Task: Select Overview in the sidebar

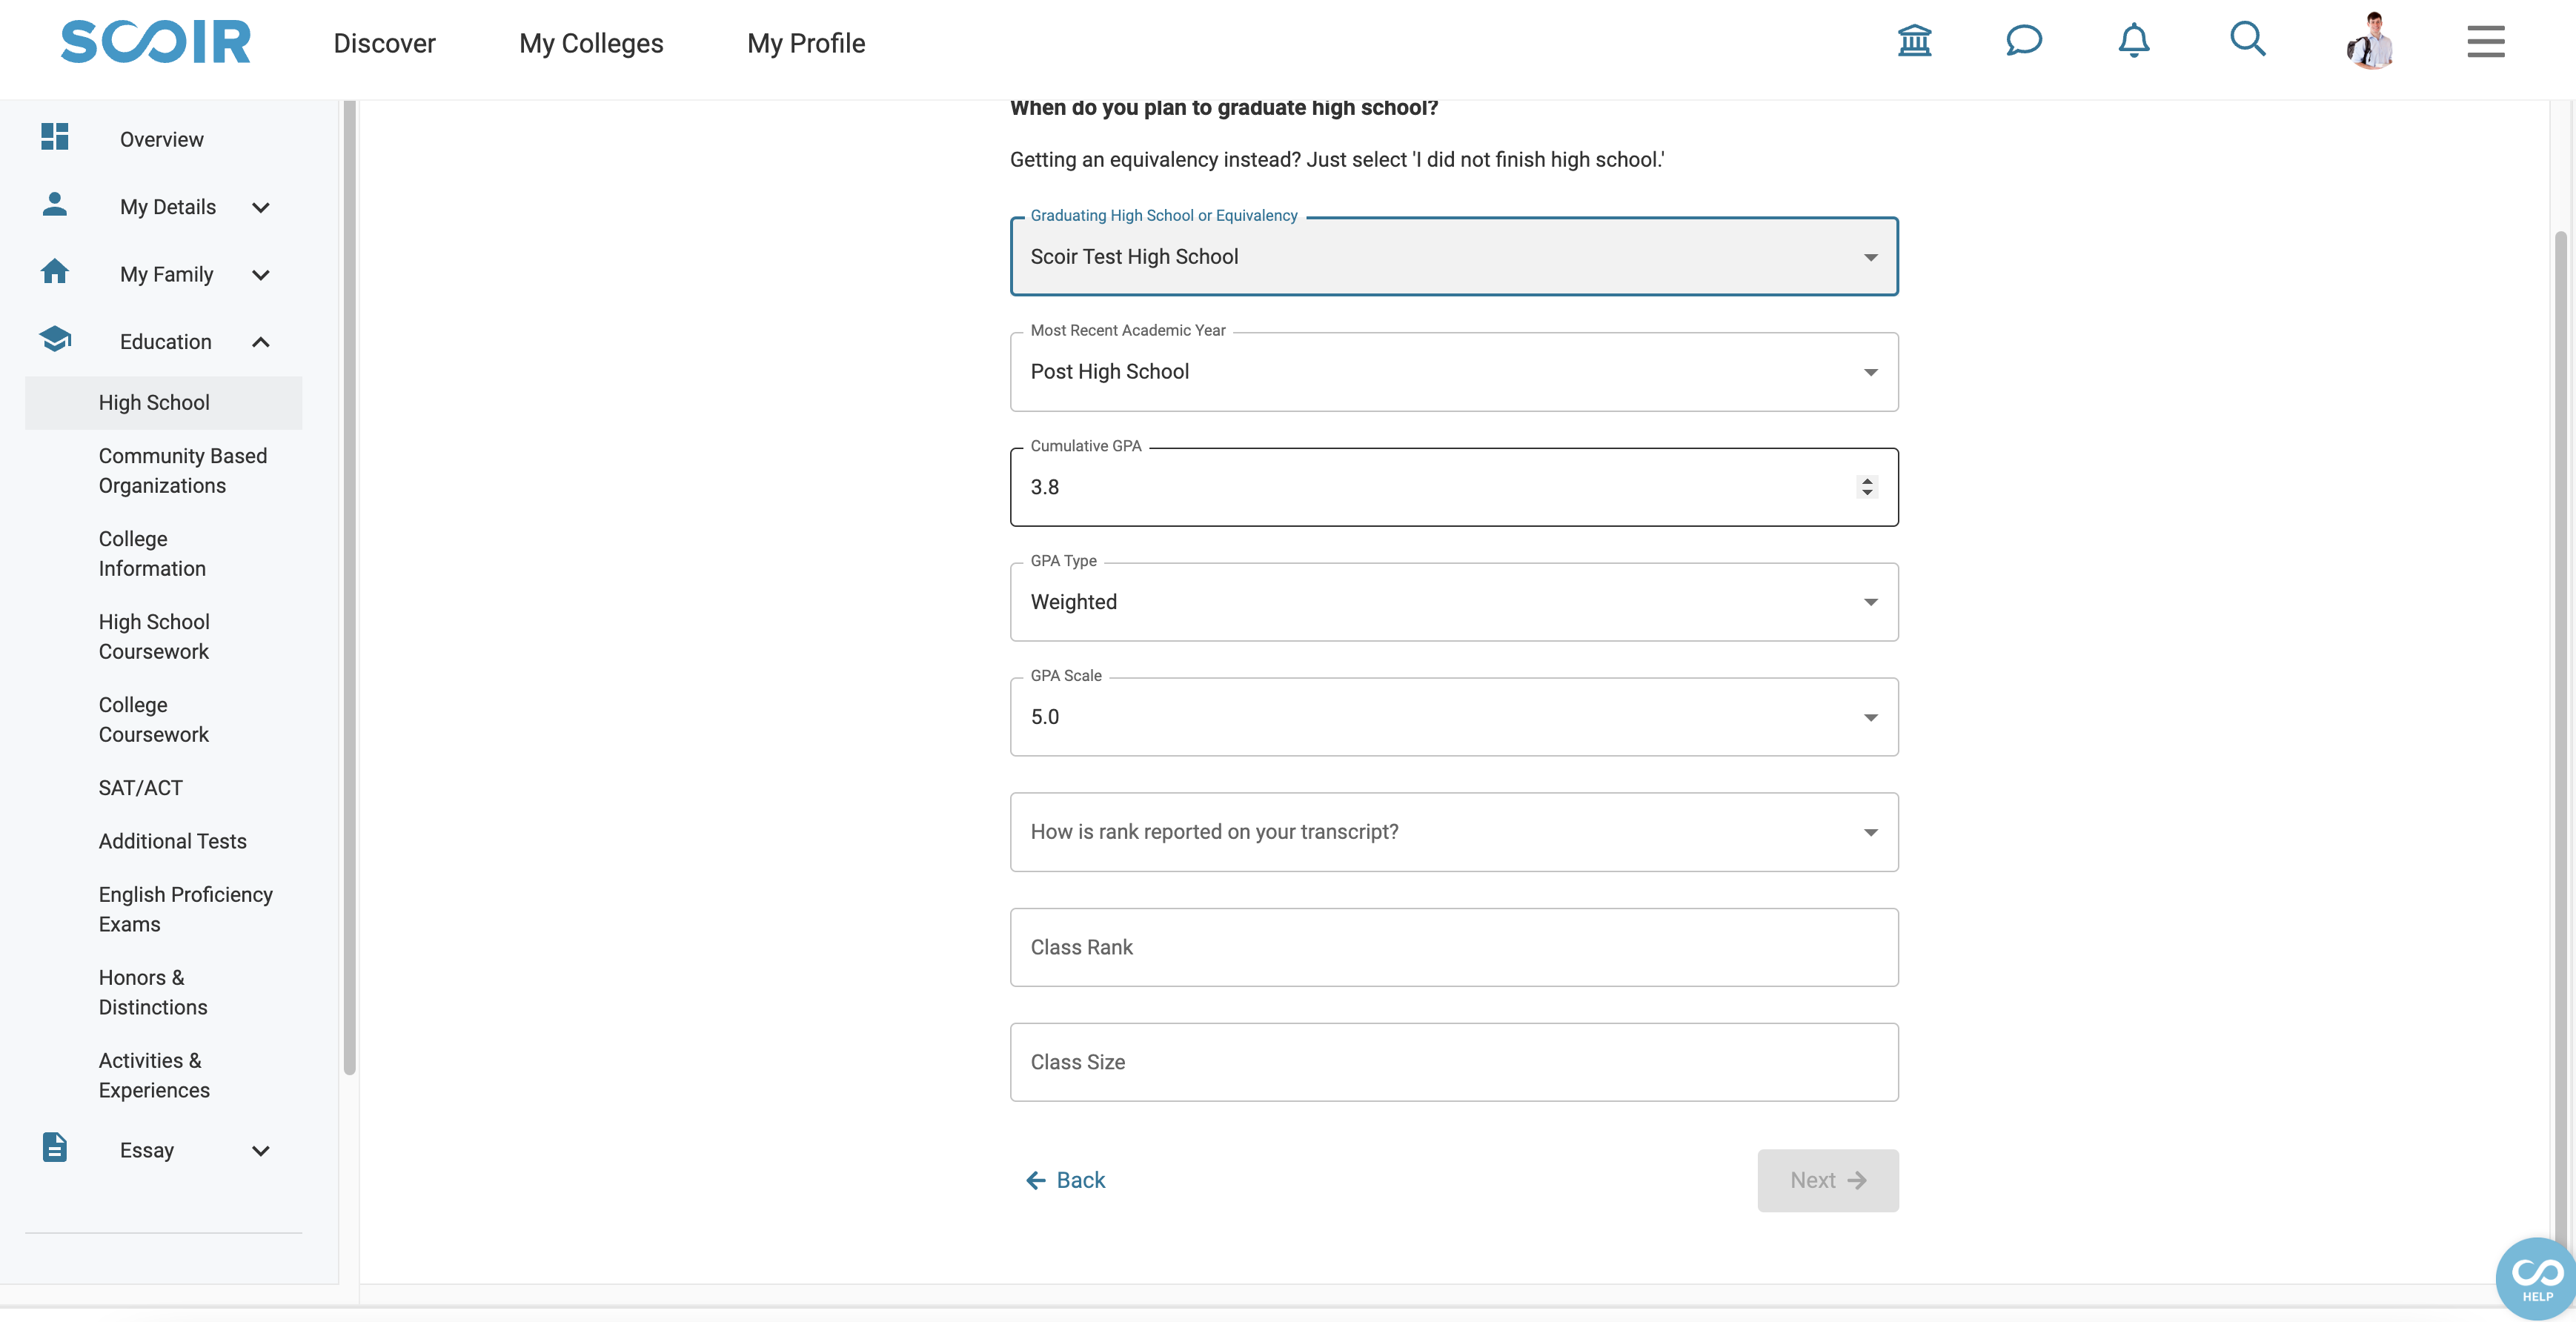Action: (162, 139)
